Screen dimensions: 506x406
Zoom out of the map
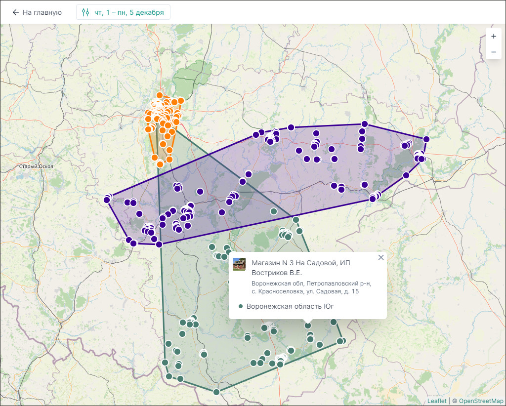[493, 52]
